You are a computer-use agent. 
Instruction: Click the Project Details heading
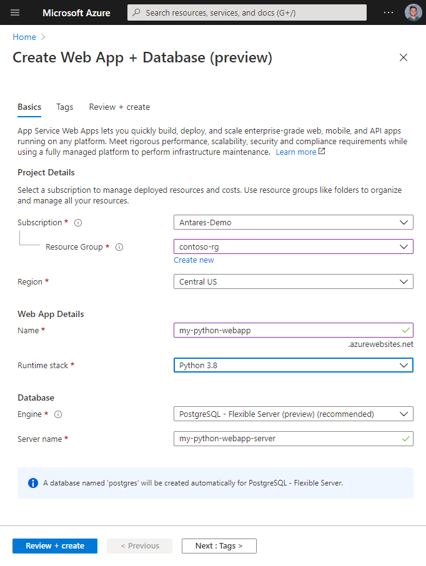point(46,172)
